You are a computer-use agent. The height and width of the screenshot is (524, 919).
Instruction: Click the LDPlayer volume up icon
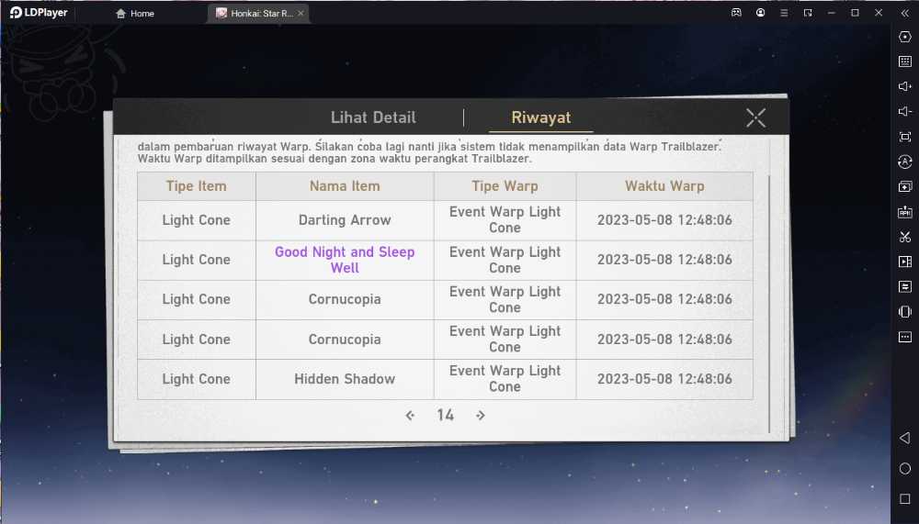coord(905,86)
